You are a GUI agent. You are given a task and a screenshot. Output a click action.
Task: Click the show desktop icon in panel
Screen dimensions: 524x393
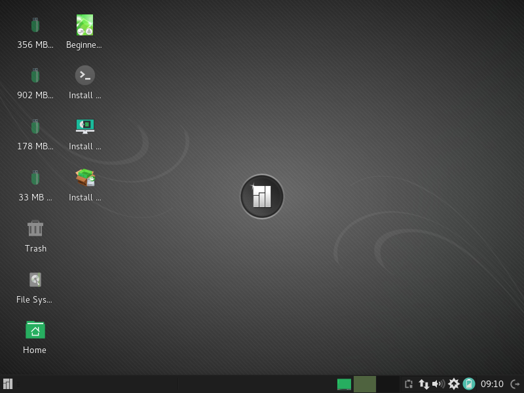click(x=344, y=384)
